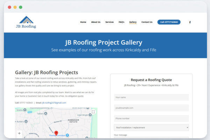
Task: Open the Facebook page icon
Action: 190,22
